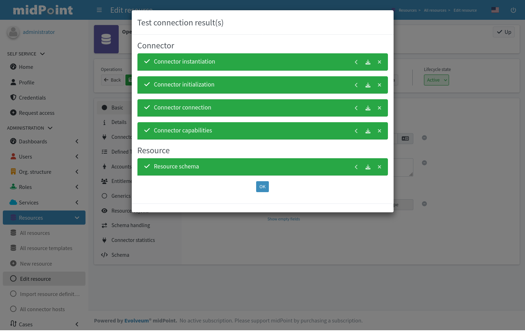This screenshot has width=525, height=332.
Task: Click OK to close the test results
Action: (262, 186)
